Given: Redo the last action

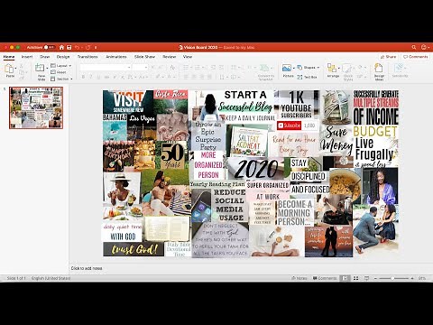Looking at the screenshot, I should tap(88, 47).
